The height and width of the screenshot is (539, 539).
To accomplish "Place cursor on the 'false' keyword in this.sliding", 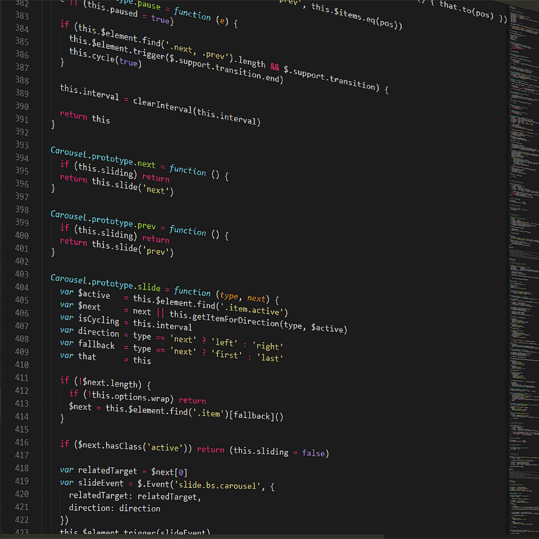I will click(x=314, y=453).
